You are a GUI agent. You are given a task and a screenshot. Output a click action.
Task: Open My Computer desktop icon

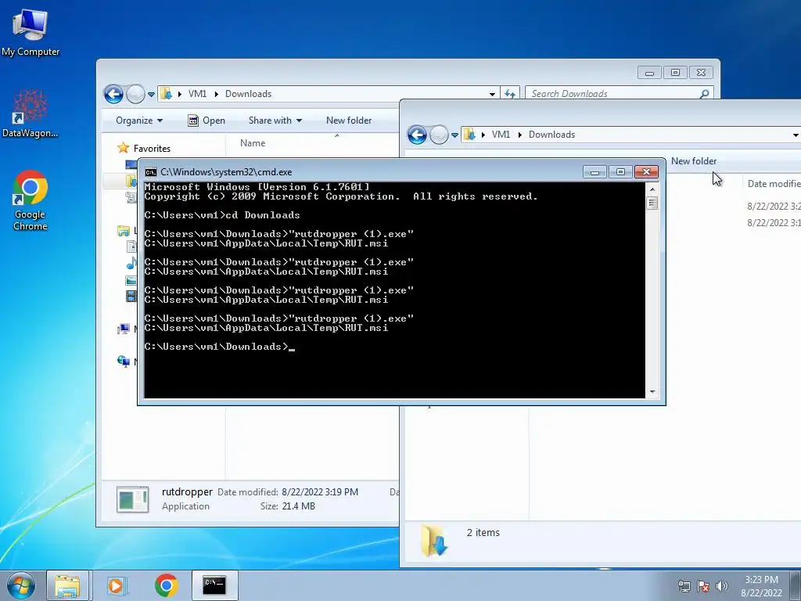(31, 31)
